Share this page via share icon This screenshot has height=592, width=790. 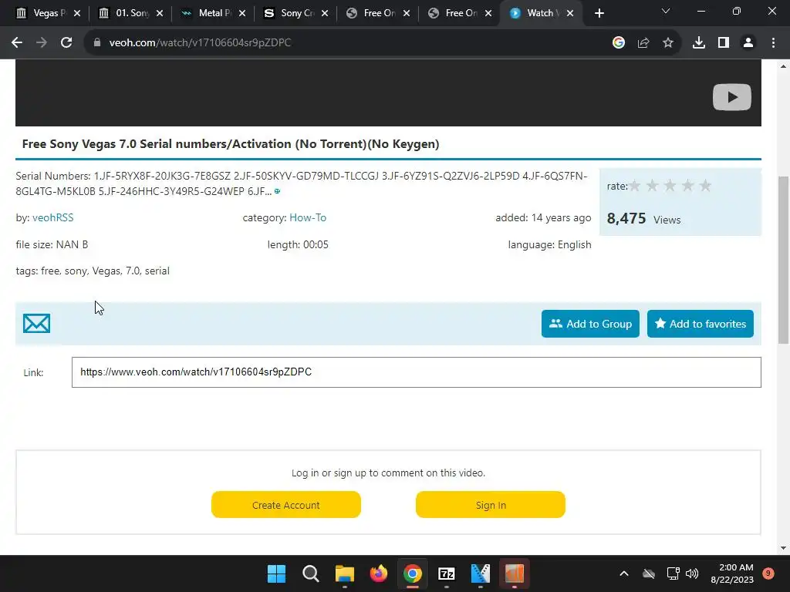643,43
